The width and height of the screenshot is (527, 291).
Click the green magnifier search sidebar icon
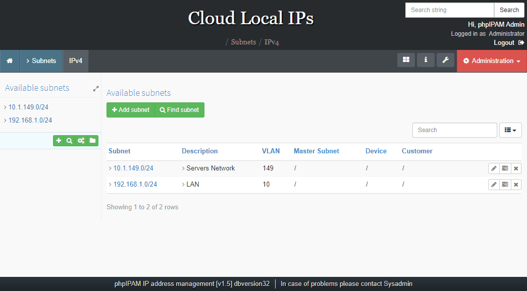tap(70, 141)
